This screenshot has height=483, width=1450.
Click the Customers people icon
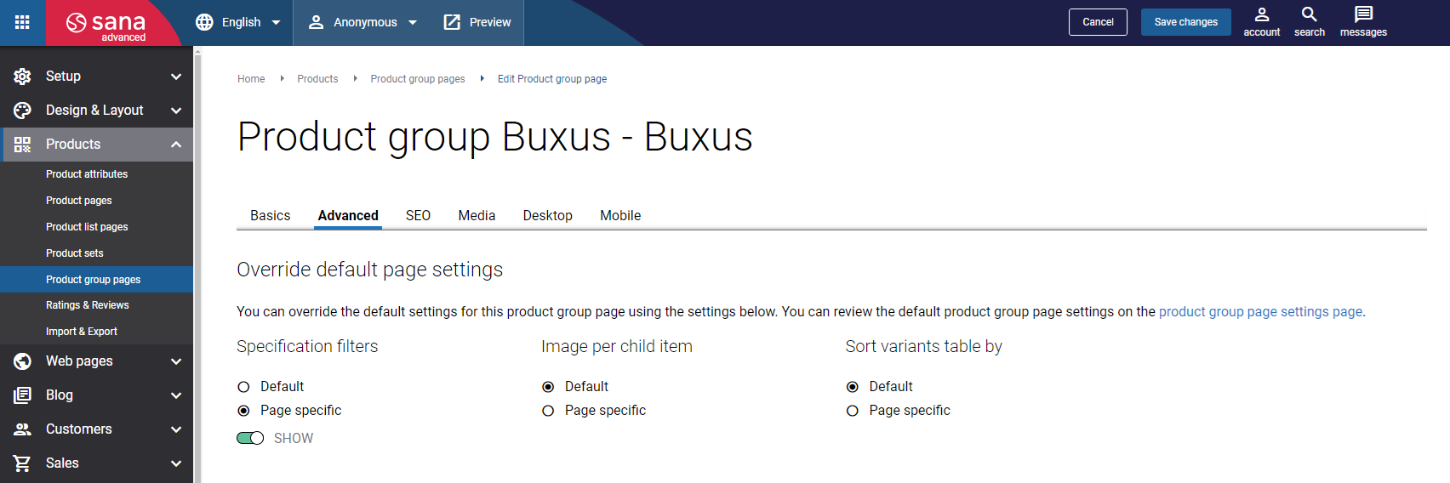click(x=22, y=429)
